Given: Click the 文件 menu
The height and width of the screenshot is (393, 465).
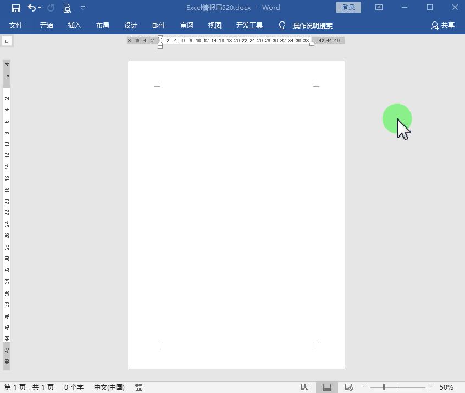Looking at the screenshot, I should (16, 25).
